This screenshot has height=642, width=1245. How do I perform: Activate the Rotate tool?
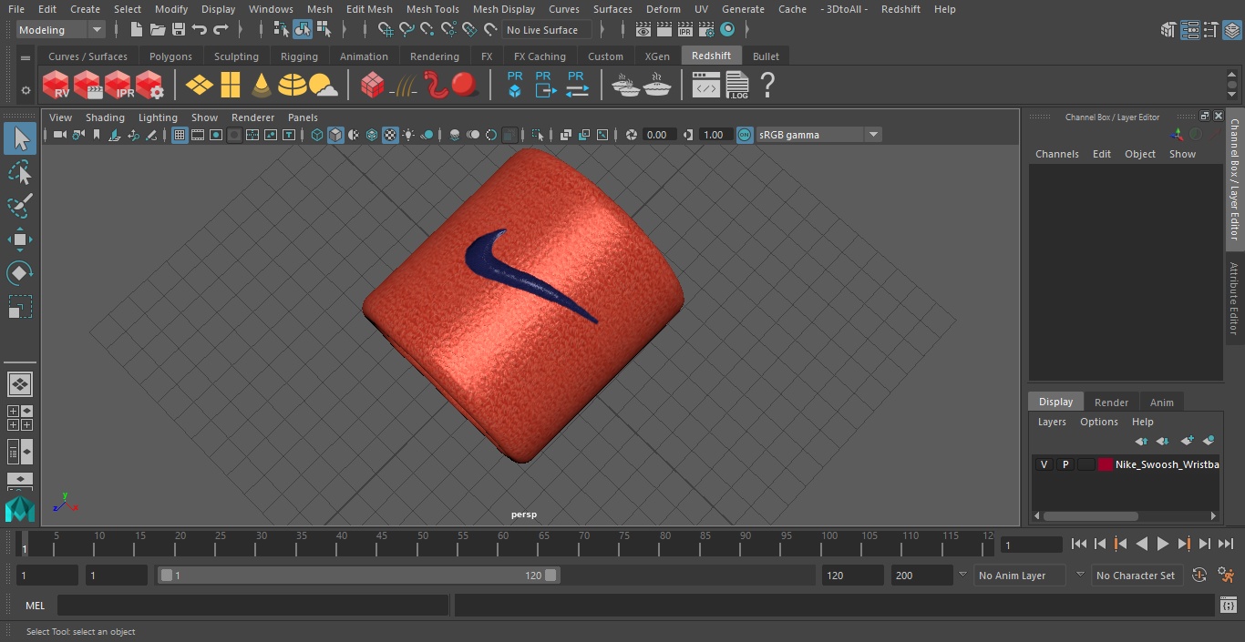[x=20, y=273]
